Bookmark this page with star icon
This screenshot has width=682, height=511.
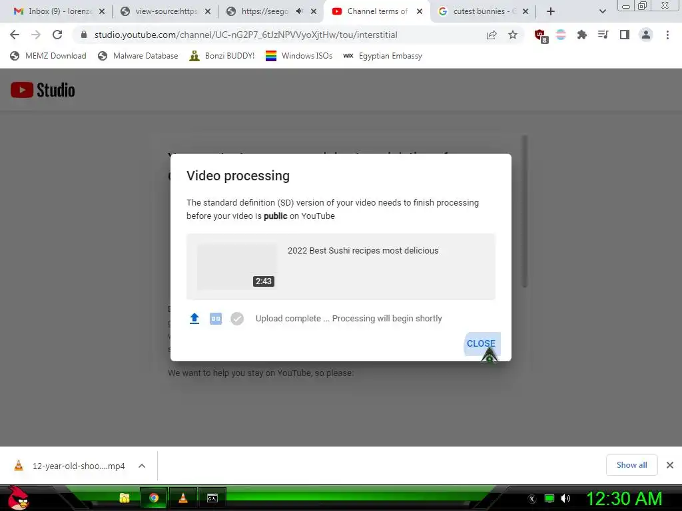[513, 35]
